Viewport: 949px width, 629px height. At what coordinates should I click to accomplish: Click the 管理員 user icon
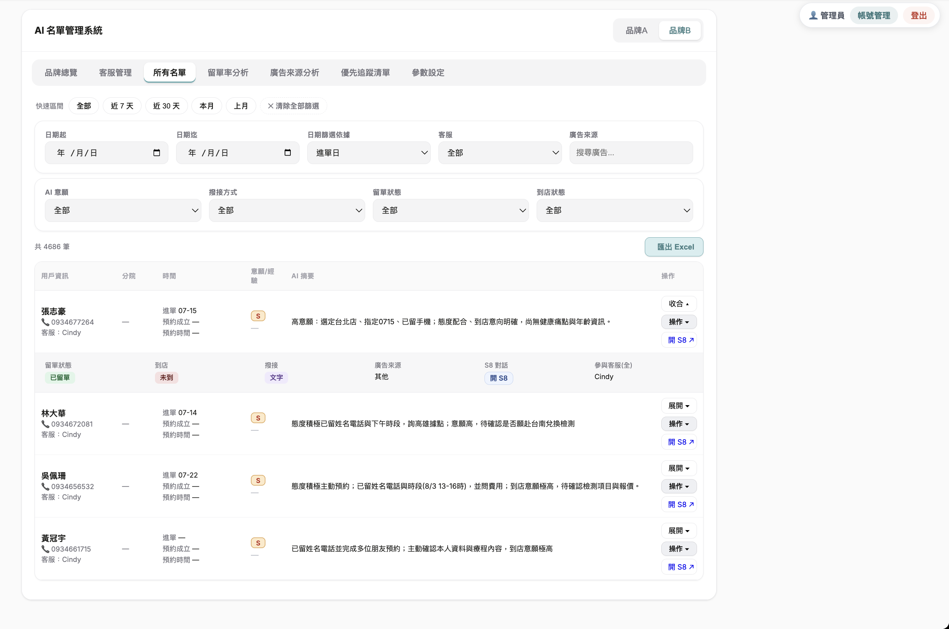pos(813,15)
